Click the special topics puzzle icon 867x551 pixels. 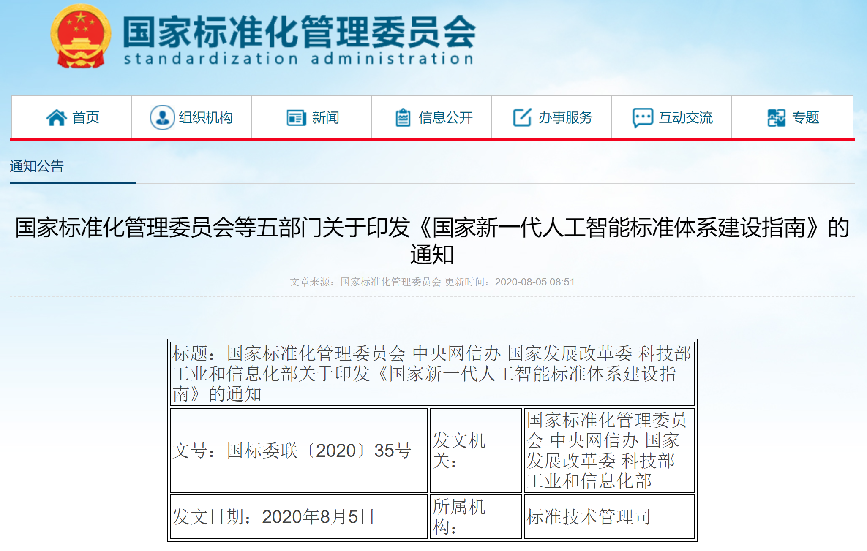click(x=776, y=118)
